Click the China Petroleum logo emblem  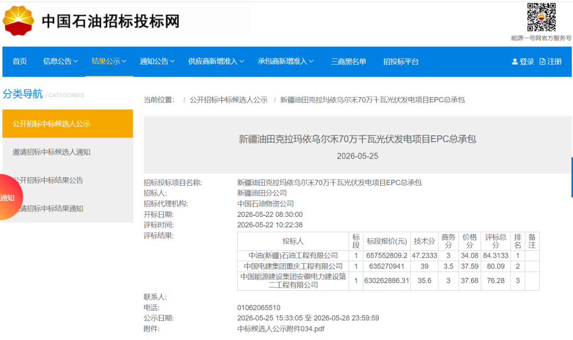[18, 21]
